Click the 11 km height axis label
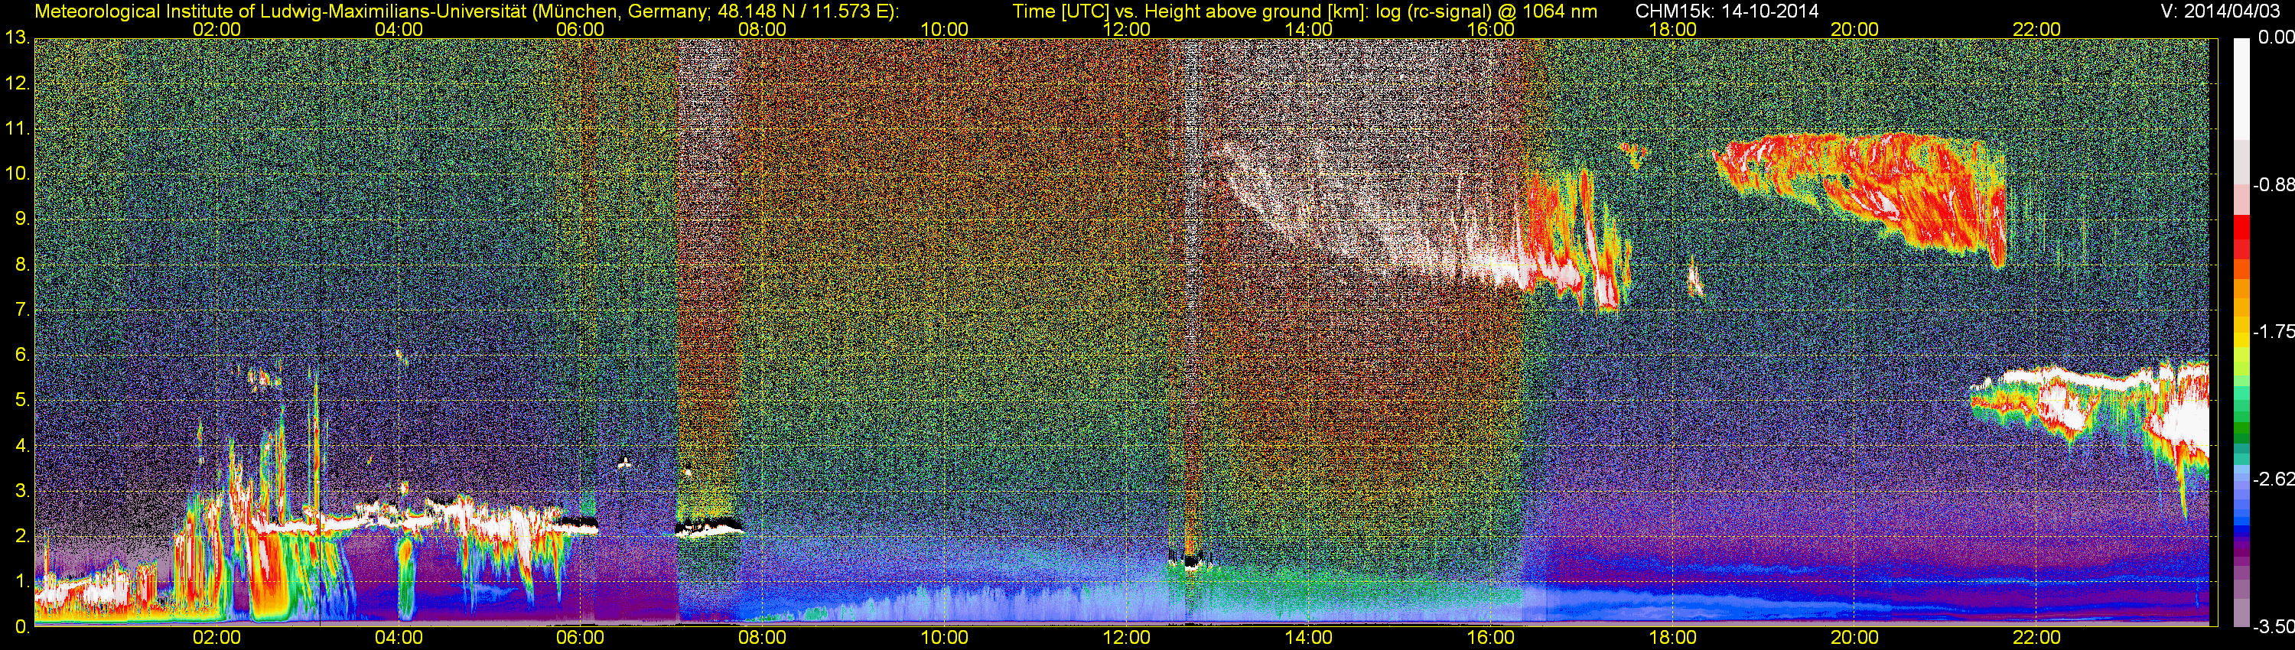The height and width of the screenshot is (650, 2295). click(16, 129)
